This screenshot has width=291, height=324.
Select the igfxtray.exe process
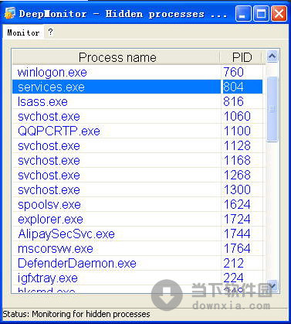coord(138,278)
